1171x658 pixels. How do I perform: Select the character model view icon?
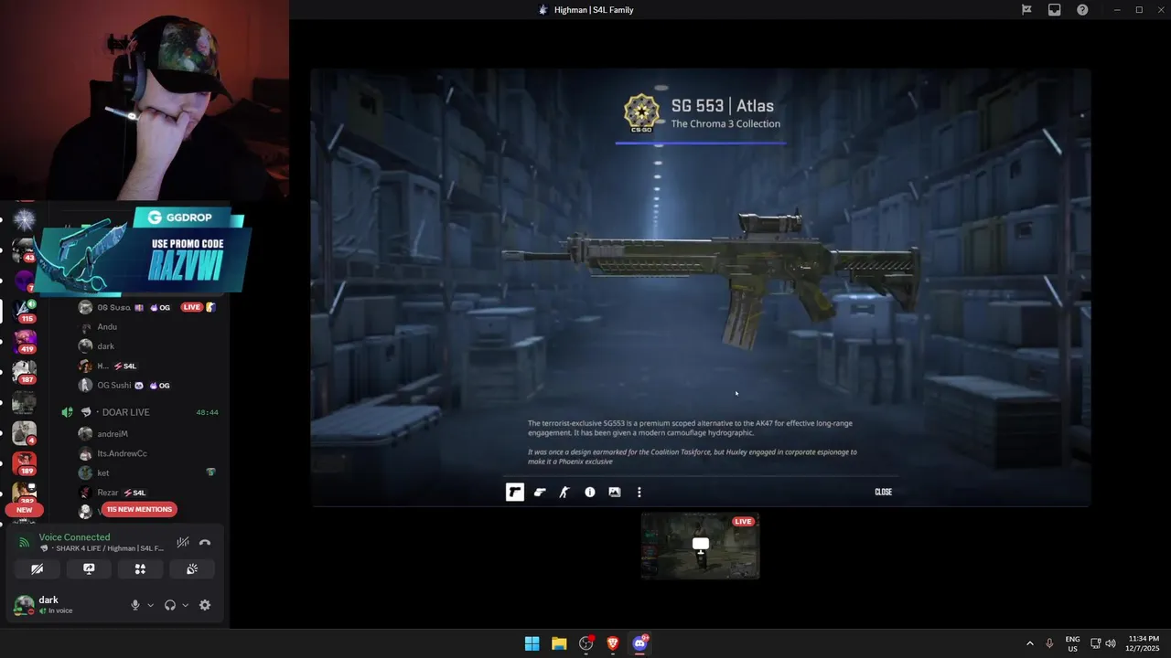point(564,492)
